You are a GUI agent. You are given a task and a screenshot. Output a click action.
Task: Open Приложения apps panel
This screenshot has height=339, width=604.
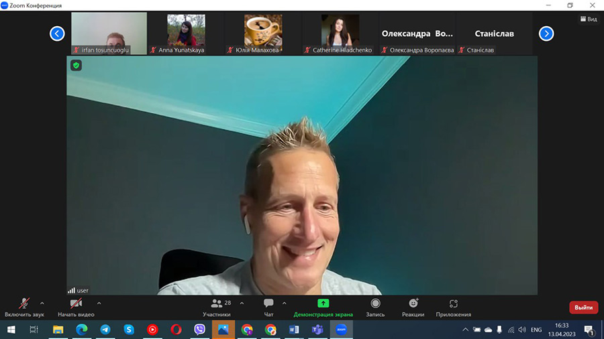454,308
